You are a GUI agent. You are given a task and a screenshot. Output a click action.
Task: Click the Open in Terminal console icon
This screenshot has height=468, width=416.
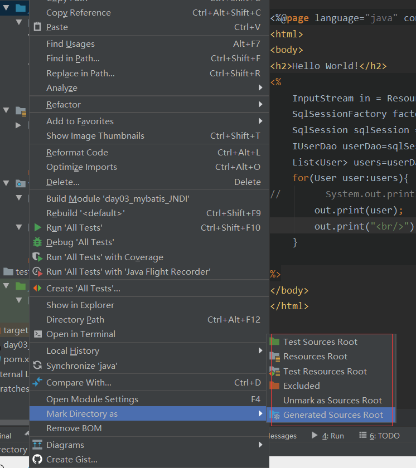coord(37,334)
